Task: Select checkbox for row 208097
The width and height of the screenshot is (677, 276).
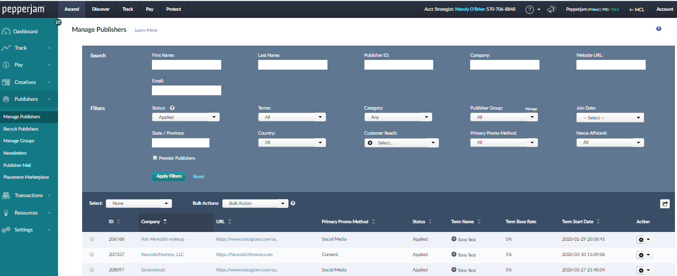Action: point(92,269)
